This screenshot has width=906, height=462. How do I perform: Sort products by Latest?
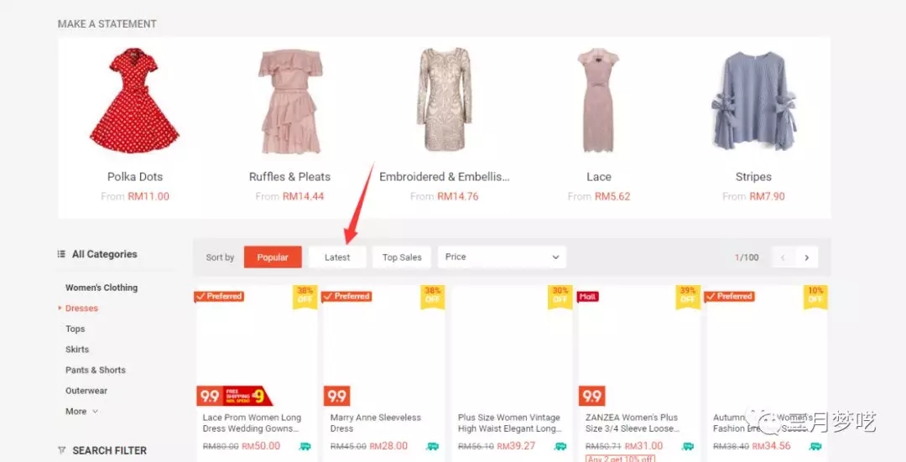click(337, 257)
